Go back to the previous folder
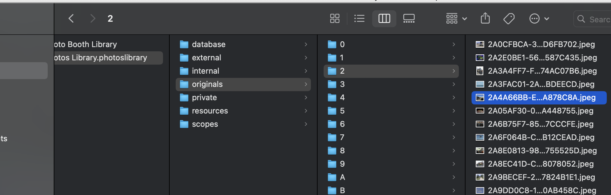This screenshot has width=611, height=195. (71, 19)
